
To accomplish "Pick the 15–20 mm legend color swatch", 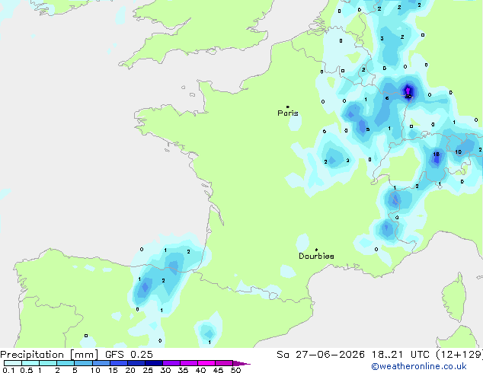I will coord(119,363).
